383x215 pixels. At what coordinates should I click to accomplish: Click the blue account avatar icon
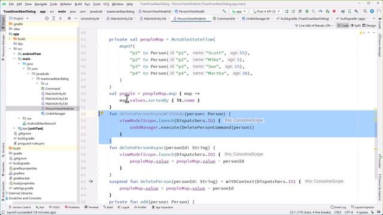372,11
